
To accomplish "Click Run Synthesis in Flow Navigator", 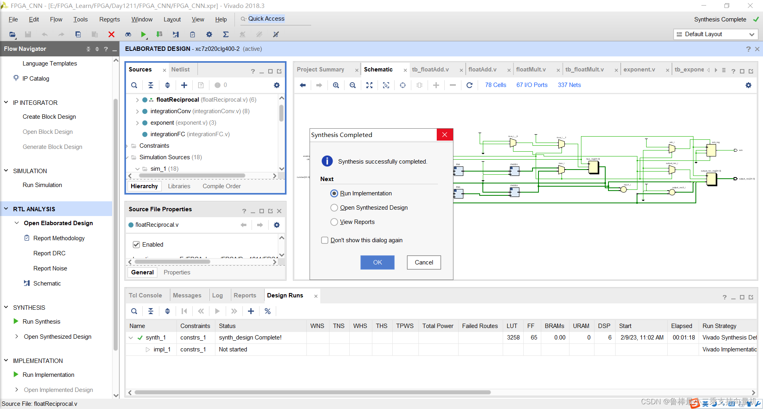I will 41,322.
